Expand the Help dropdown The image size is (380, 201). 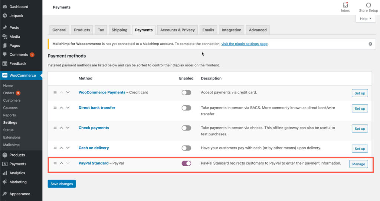tap(365, 19)
